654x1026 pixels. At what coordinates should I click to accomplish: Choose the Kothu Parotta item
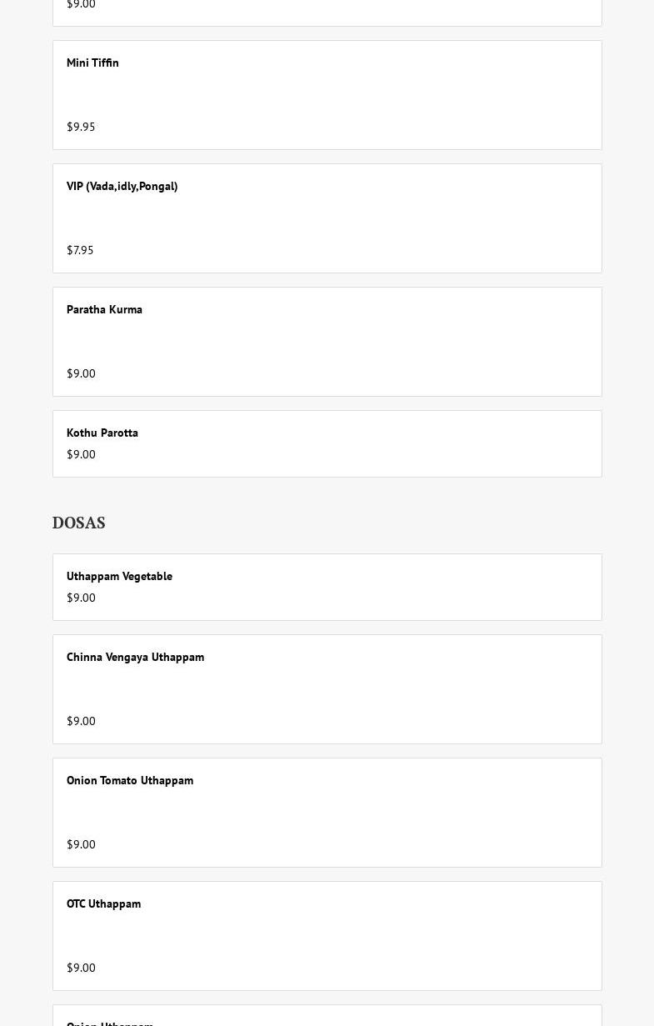[102, 433]
